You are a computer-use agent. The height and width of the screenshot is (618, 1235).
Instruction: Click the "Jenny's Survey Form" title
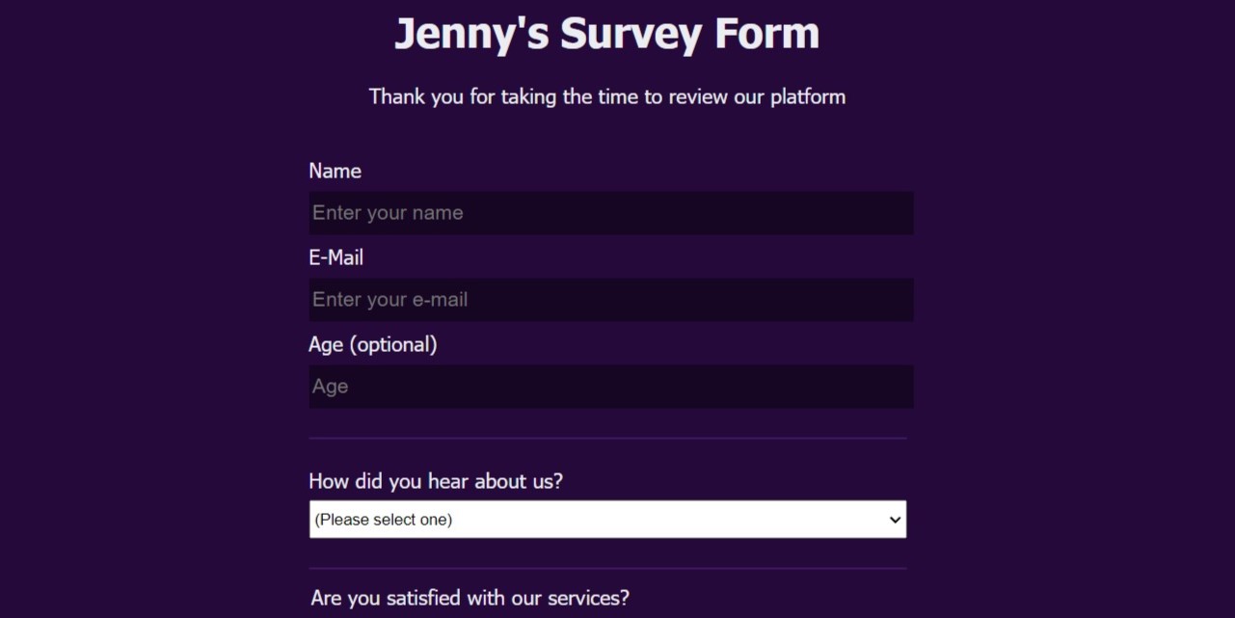click(x=606, y=33)
